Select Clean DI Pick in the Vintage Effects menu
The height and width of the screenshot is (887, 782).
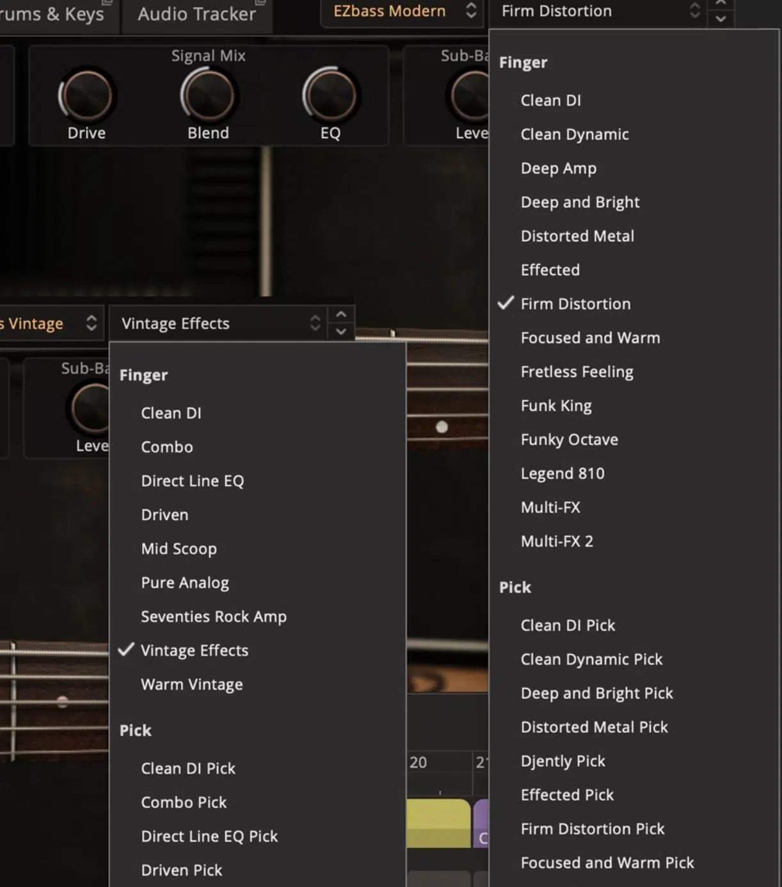258,769
